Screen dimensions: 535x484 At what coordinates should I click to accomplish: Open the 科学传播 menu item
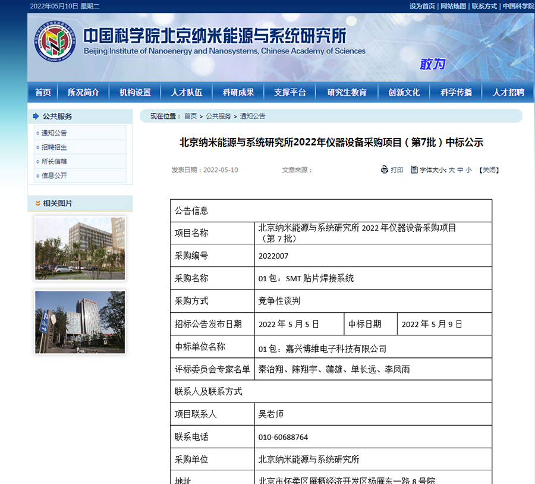pyautogui.click(x=456, y=92)
